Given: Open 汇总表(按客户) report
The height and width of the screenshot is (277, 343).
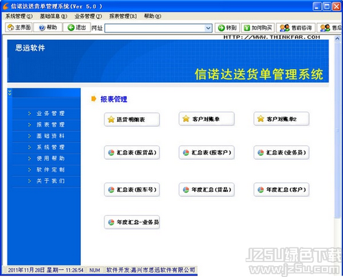Looking at the screenshot, I should point(206,152).
